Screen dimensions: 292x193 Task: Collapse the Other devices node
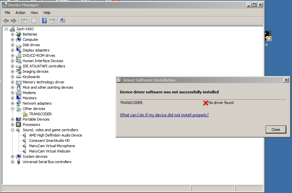point(12,109)
